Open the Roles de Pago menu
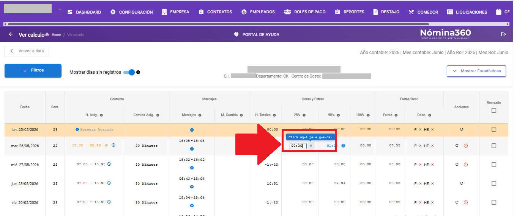Viewport: 514px width, 216px height. pos(305,12)
